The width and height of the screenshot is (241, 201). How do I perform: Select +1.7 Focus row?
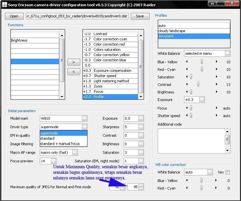point(110,91)
